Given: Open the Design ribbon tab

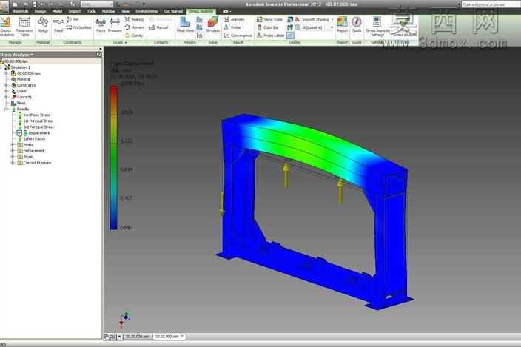Looking at the screenshot, I should pyautogui.click(x=40, y=11).
